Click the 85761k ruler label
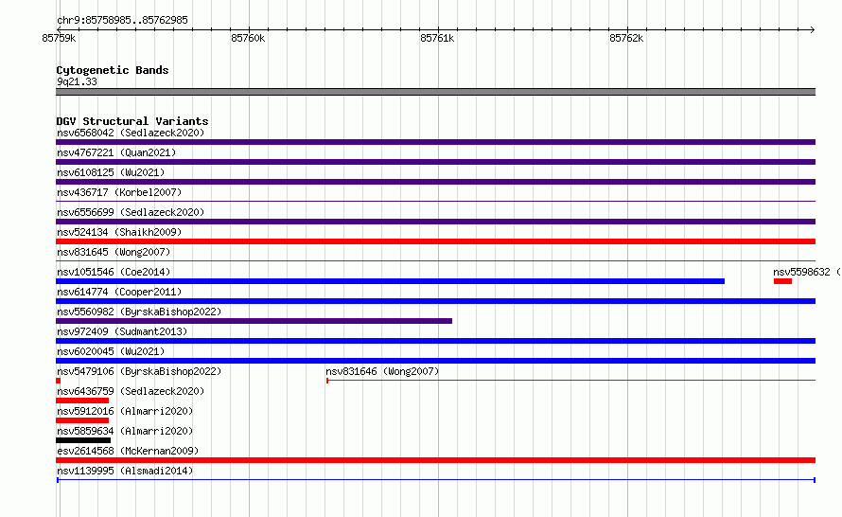This screenshot has height=517, width=842. coord(437,38)
